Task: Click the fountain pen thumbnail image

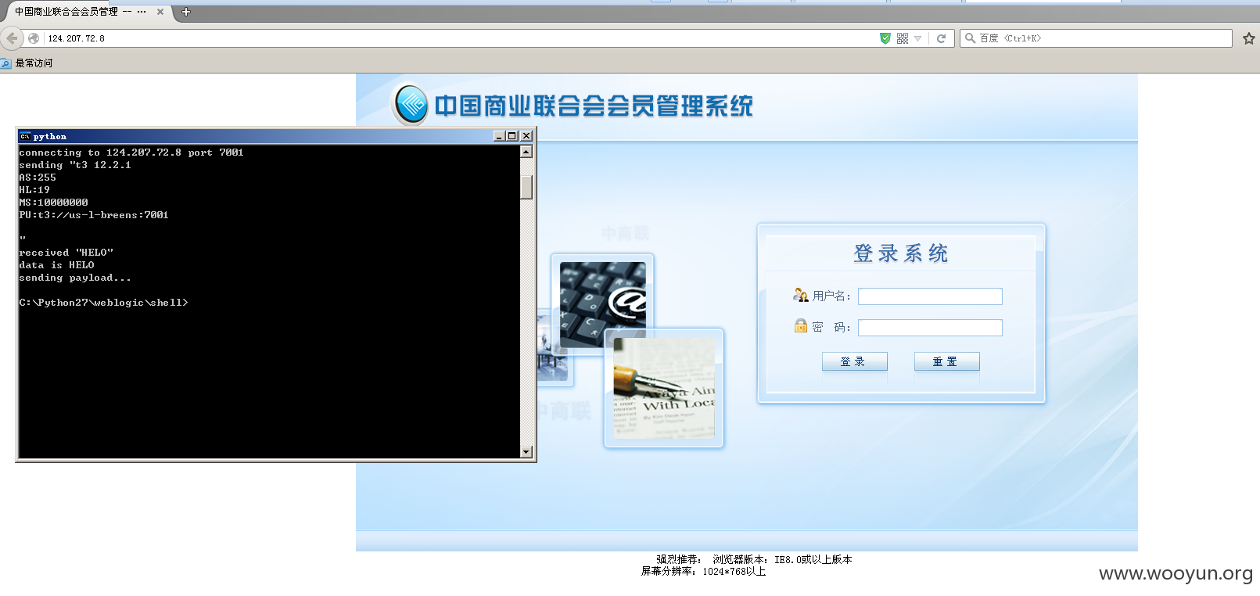Action: click(664, 388)
